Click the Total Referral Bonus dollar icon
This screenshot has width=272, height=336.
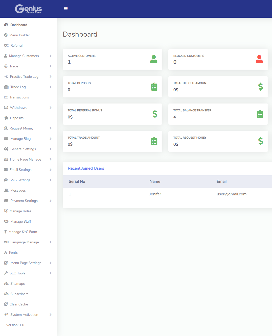point(155,114)
